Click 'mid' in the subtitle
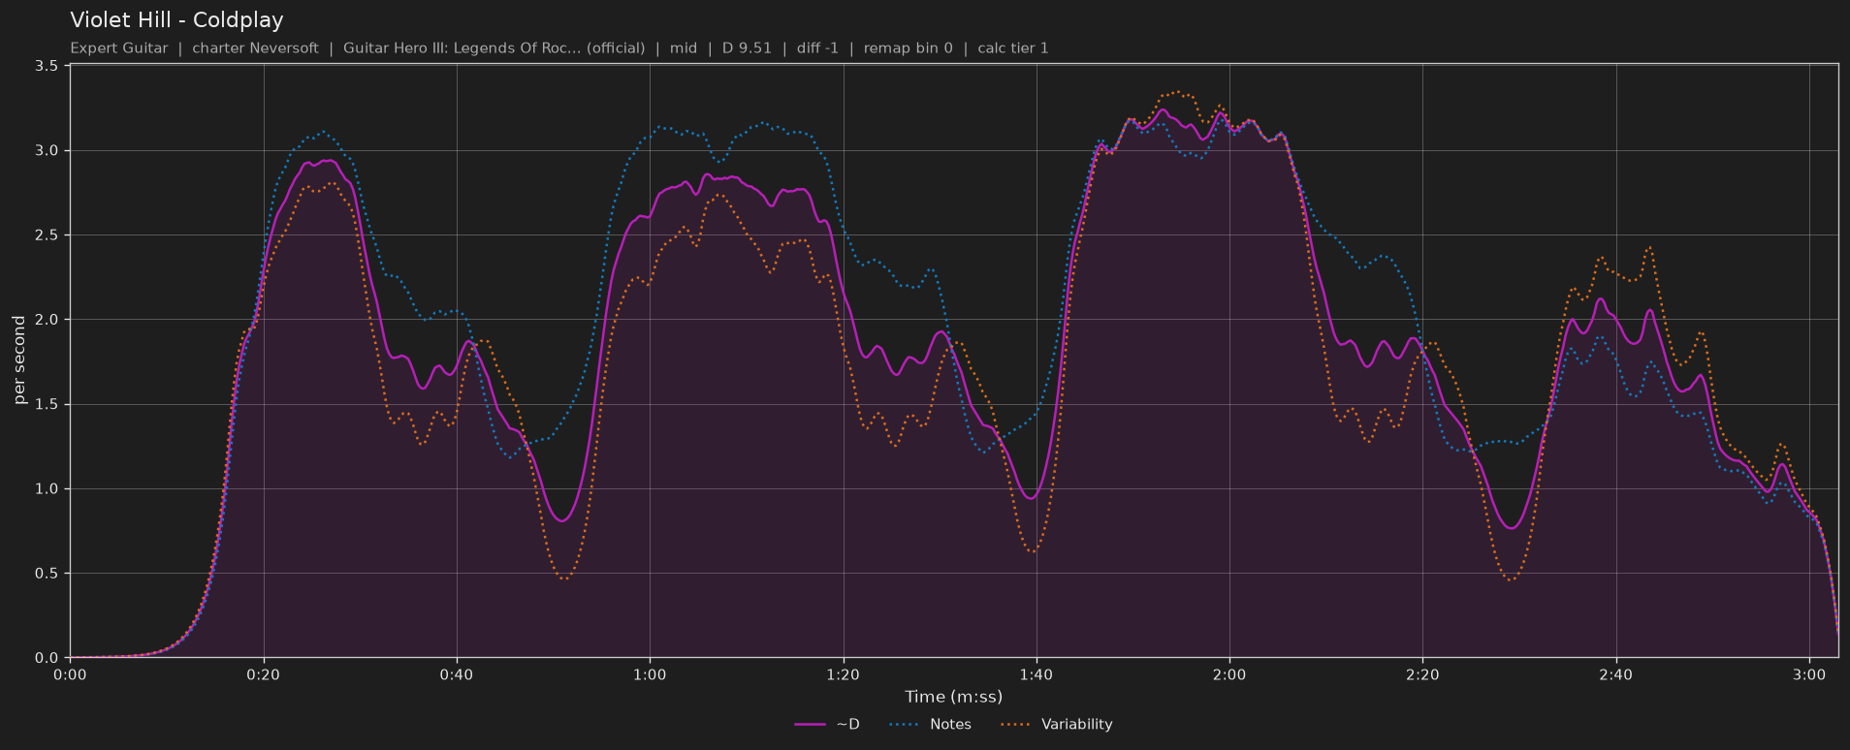Viewport: 1850px width, 750px height. (684, 48)
